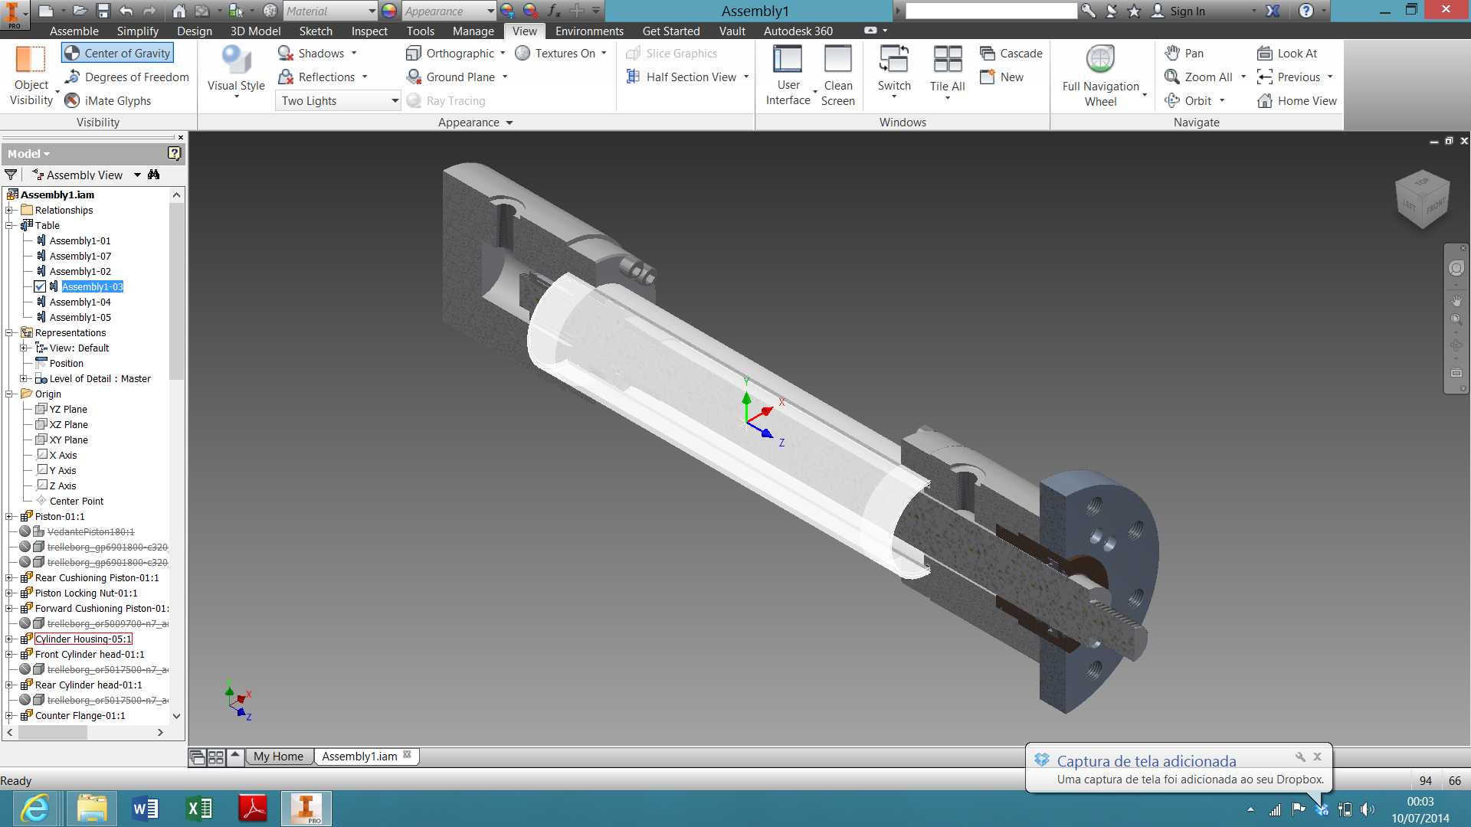This screenshot has height=827, width=1471.
Task: Switch to the My Home document tab
Action: point(278,757)
